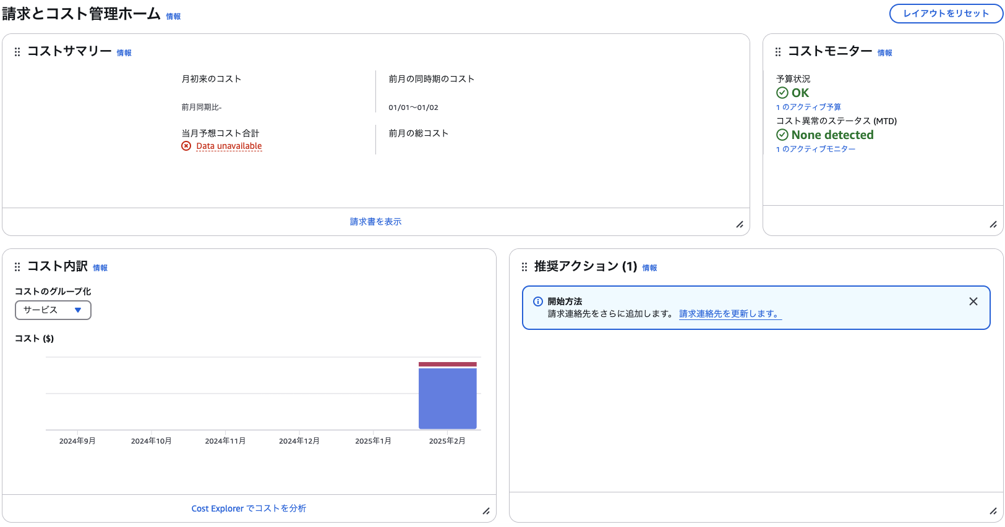Click the Data unavailable text

pyautogui.click(x=229, y=146)
